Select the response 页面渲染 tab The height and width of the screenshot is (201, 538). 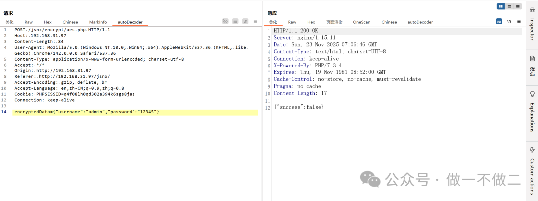334,22
